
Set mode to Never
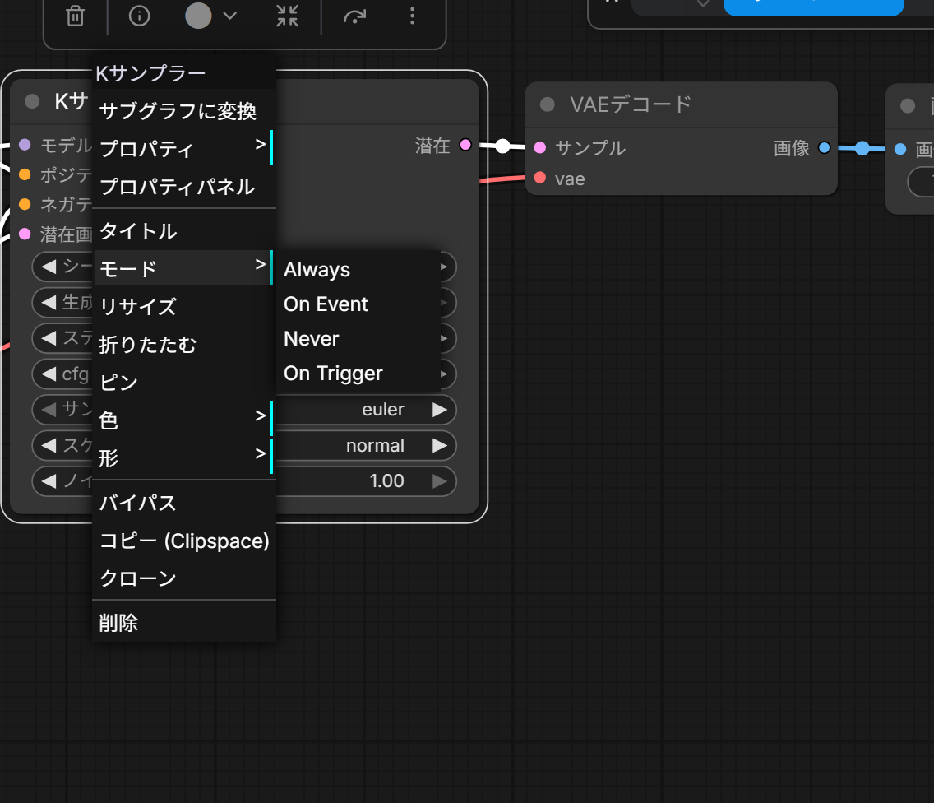[x=358, y=339]
